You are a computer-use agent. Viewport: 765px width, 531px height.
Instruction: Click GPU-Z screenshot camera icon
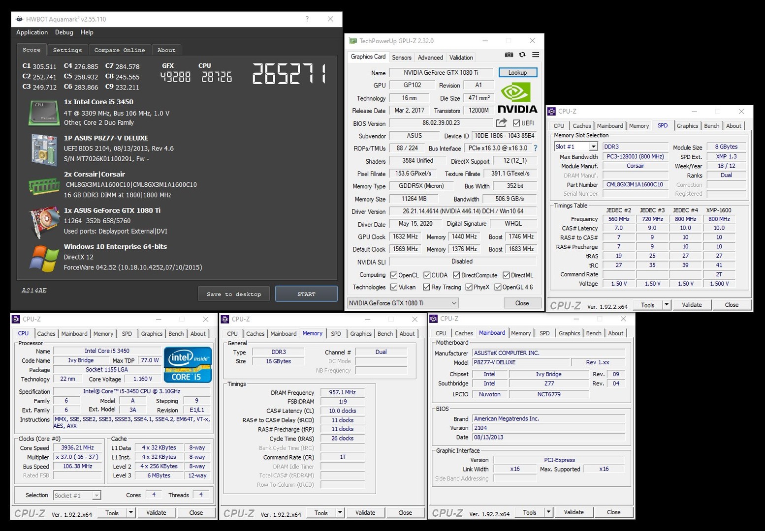509,55
